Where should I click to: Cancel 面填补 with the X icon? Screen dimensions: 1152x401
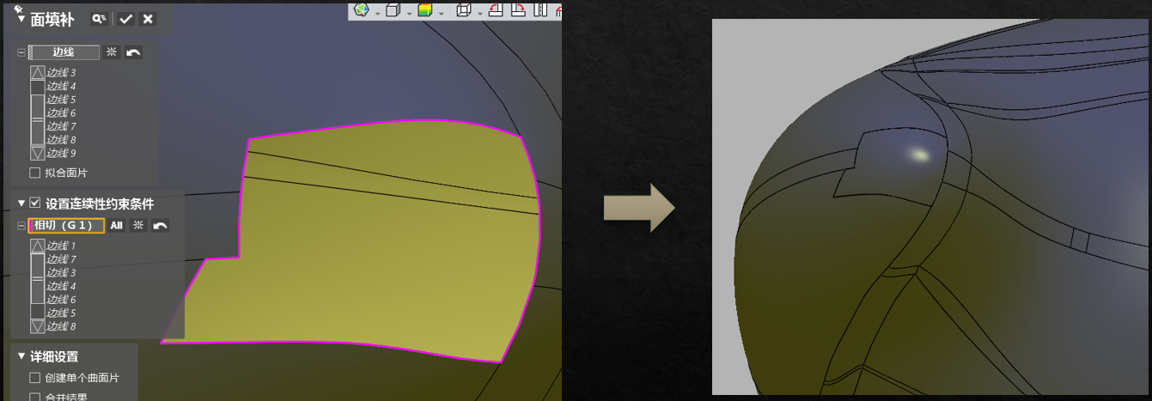148,19
